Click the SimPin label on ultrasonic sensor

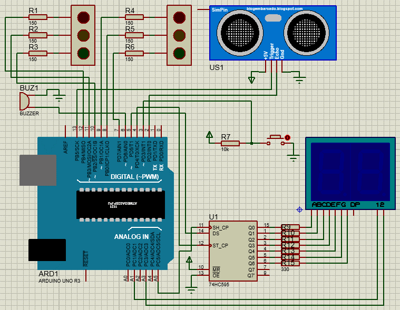tap(219, 10)
